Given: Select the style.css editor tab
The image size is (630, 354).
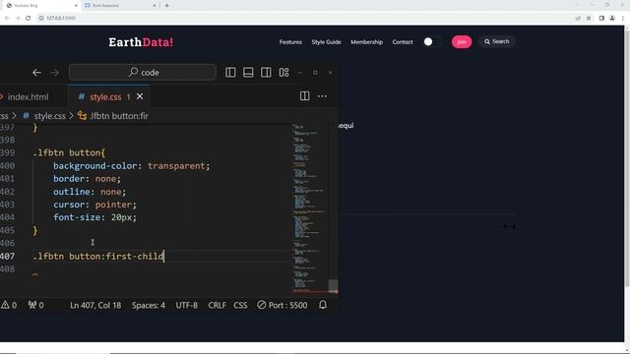Looking at the screenshot, I should coord(105,96).
